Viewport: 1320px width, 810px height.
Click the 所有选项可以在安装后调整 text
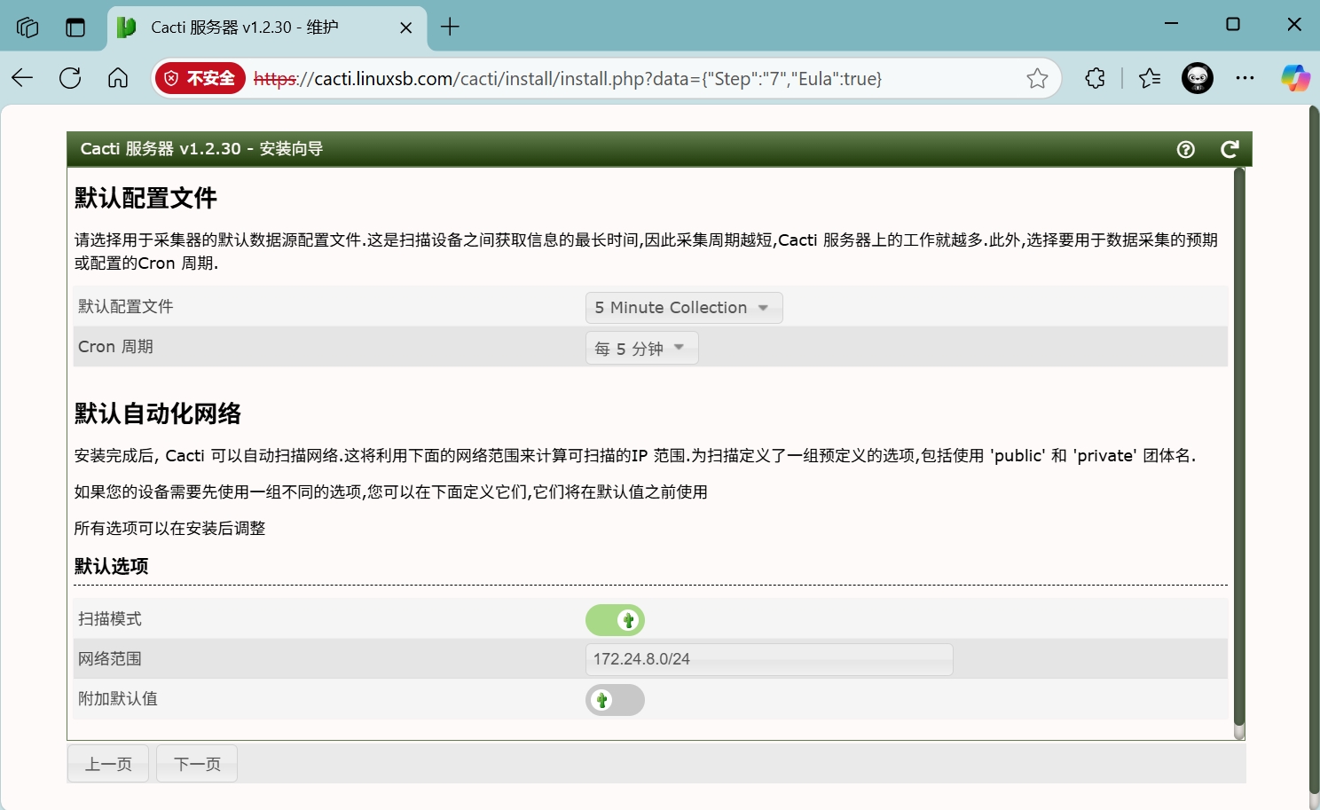click(169, 529)
